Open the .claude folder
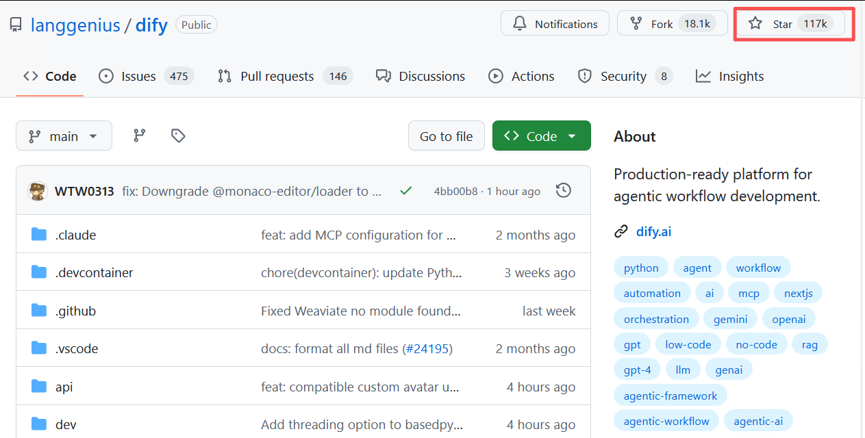 [x=75, y=235]
